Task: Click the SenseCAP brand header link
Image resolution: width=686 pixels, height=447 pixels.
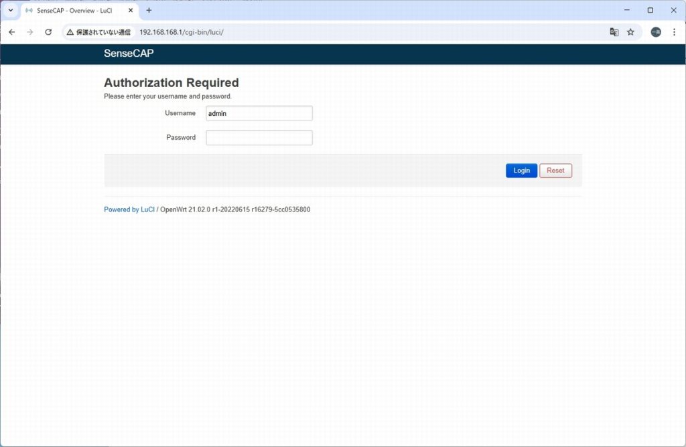Action: [x=129, y=54]
